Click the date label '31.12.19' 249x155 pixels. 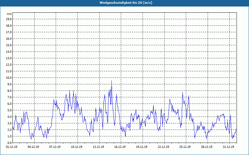229,147
